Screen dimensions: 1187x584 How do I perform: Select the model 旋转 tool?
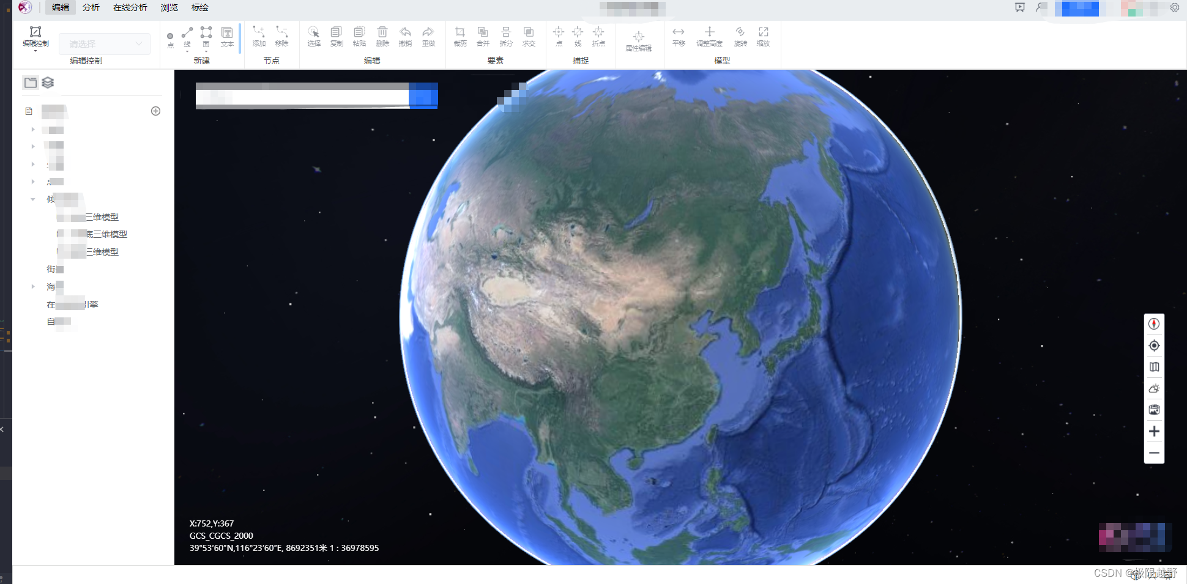tap(740, 36)
